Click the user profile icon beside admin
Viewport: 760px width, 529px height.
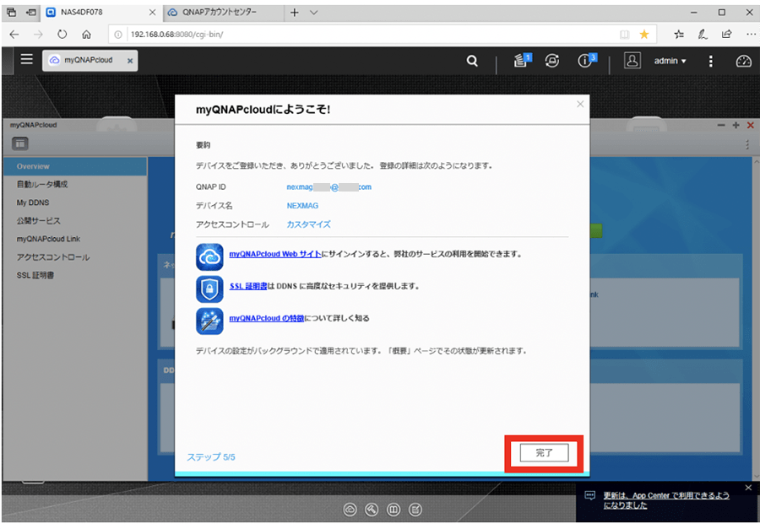coord(632,61)
